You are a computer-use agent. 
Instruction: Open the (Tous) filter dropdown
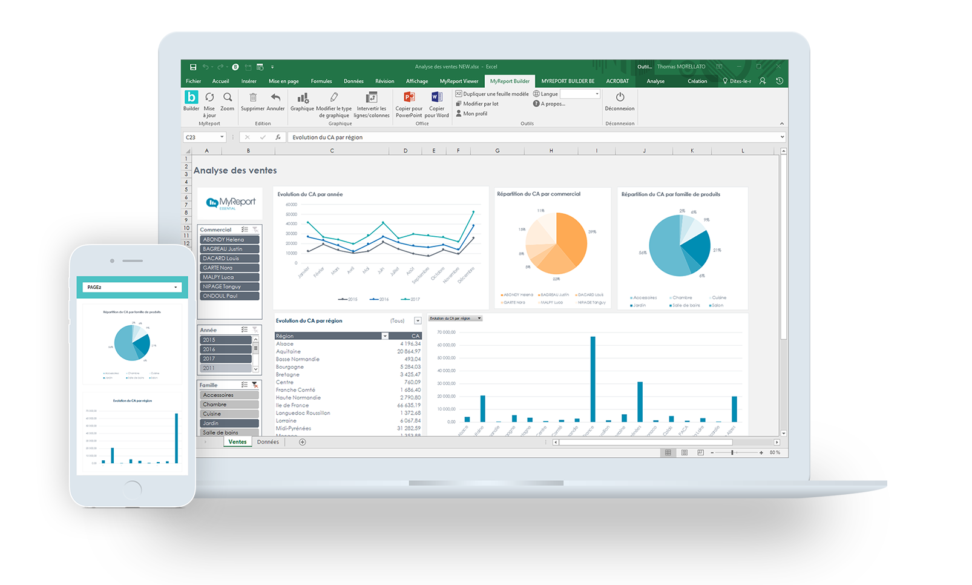[x=418, y=321]
